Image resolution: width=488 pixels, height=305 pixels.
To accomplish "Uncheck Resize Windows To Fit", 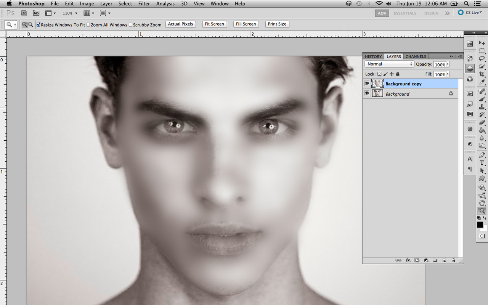I will pos(39,25).
